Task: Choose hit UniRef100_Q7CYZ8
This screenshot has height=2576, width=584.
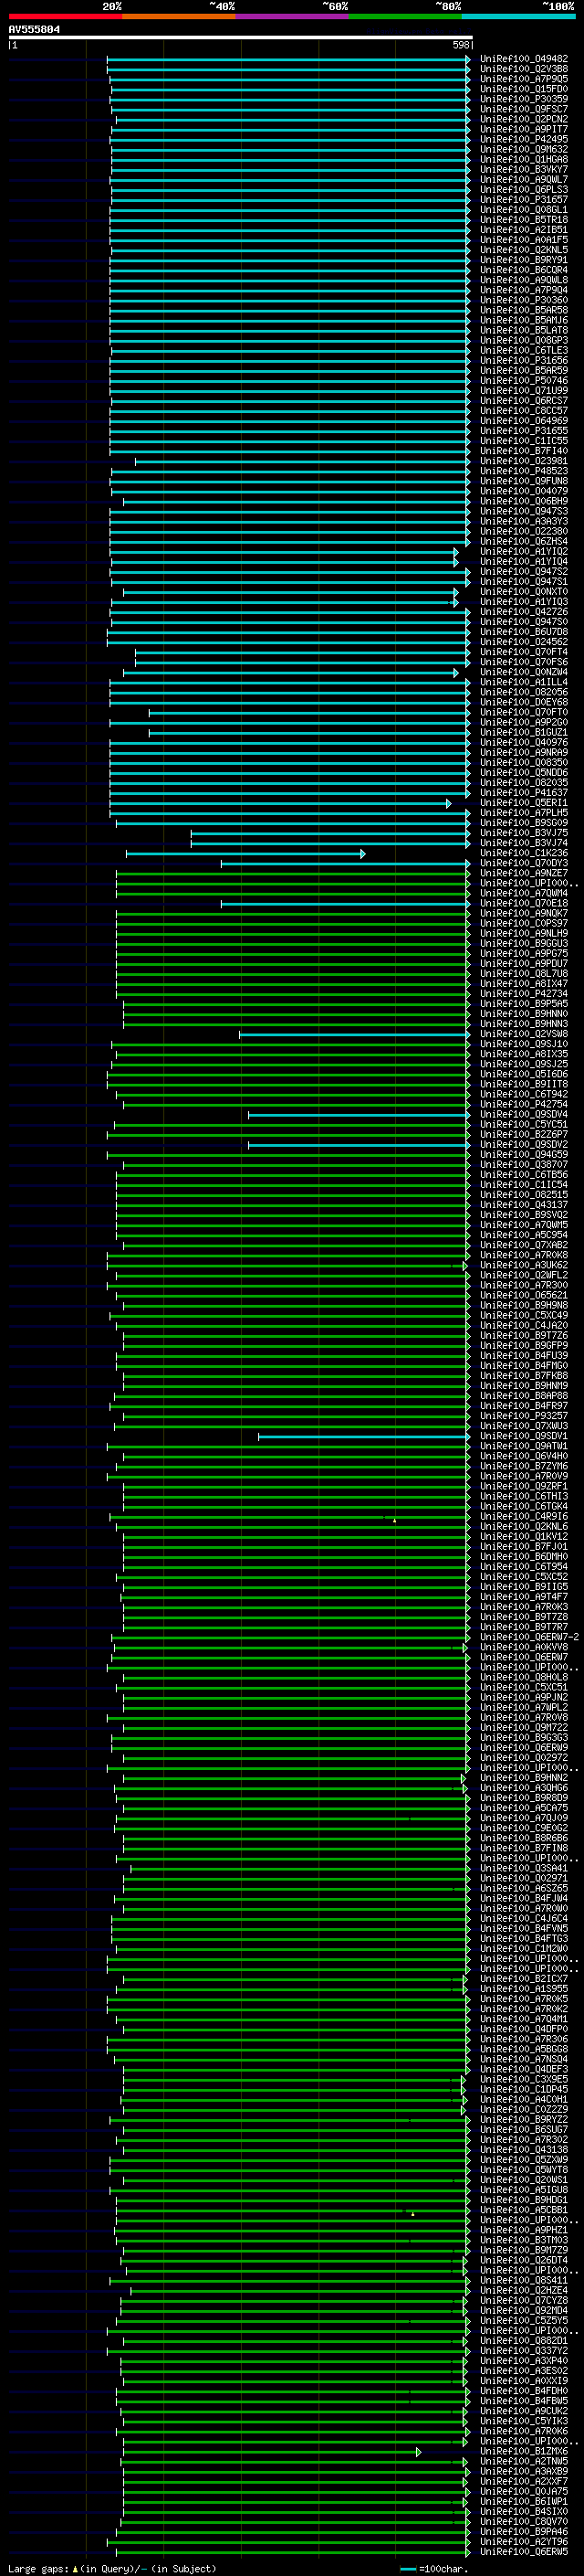Action: [x=524, y=2300]
